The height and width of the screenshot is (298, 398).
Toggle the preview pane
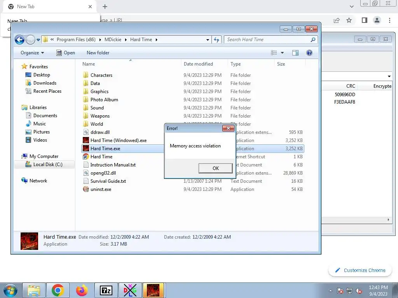point(295,53)
